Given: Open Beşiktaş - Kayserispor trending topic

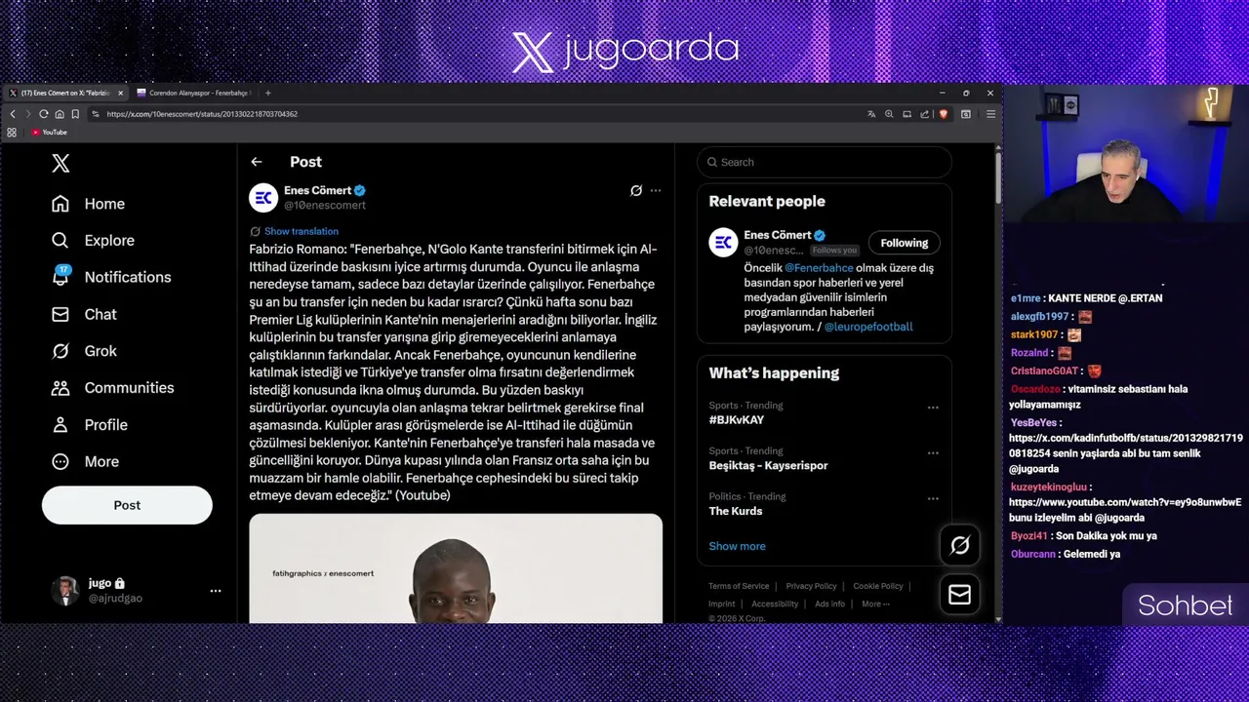Looking at the screenshot, I should tap(768, 465).
